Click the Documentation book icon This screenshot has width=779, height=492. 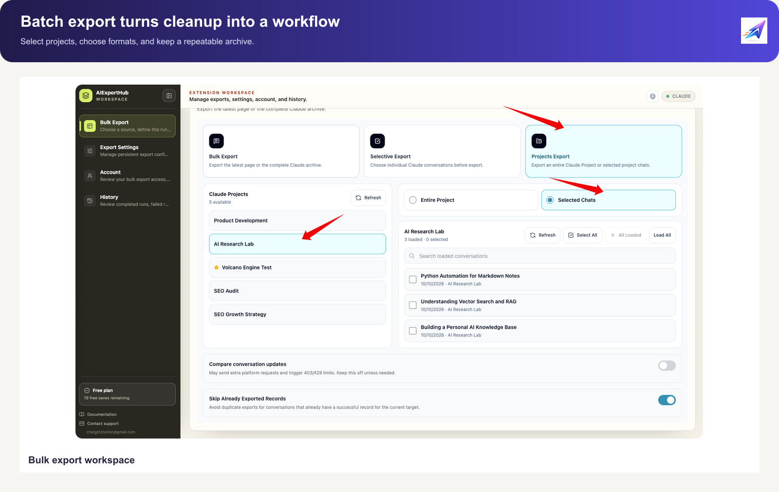[x=82, y=414]
